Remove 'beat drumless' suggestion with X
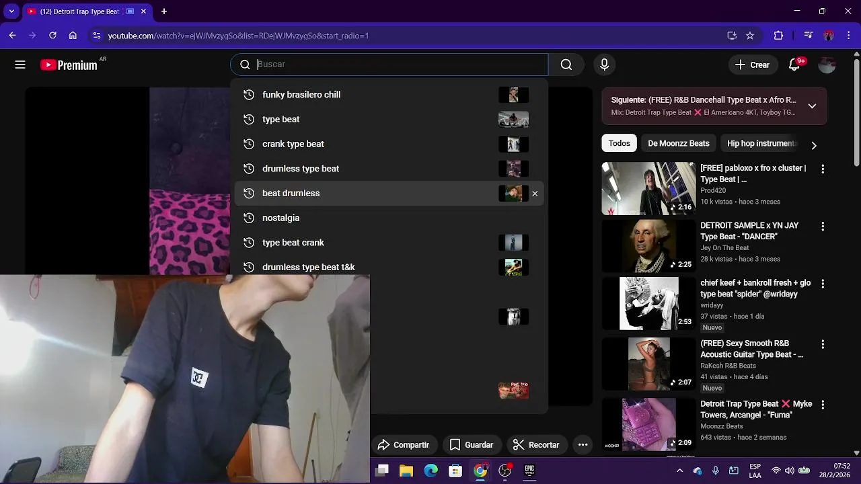Viewport: 861px width, 484px height. pos(535,194)
